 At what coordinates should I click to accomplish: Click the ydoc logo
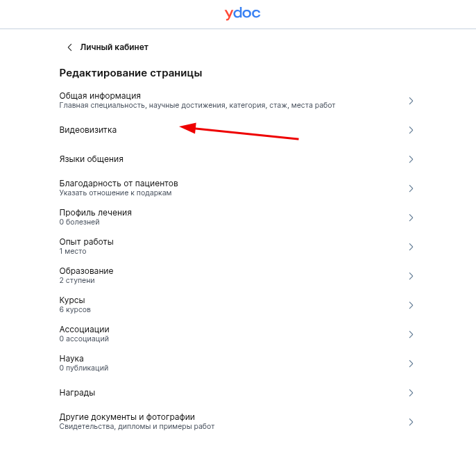click(x=242, y=13)
